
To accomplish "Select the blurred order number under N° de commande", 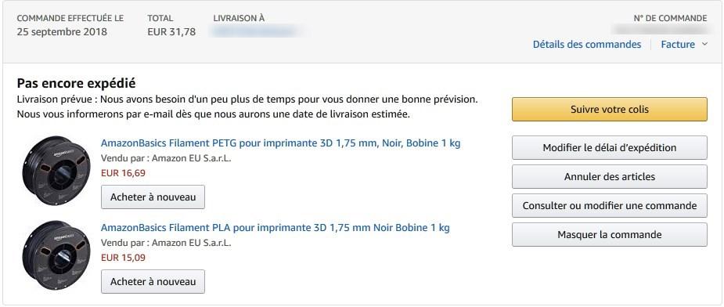I will (659, 30).
